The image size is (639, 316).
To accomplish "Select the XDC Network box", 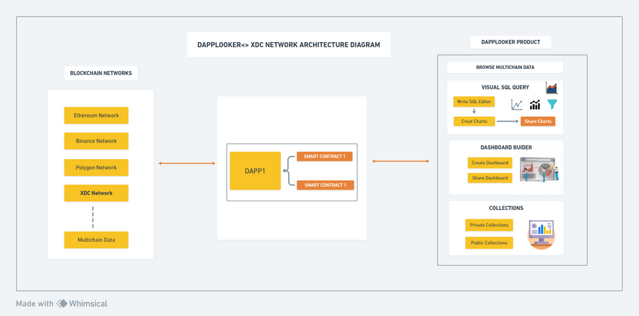I will [x=96, y=193].
